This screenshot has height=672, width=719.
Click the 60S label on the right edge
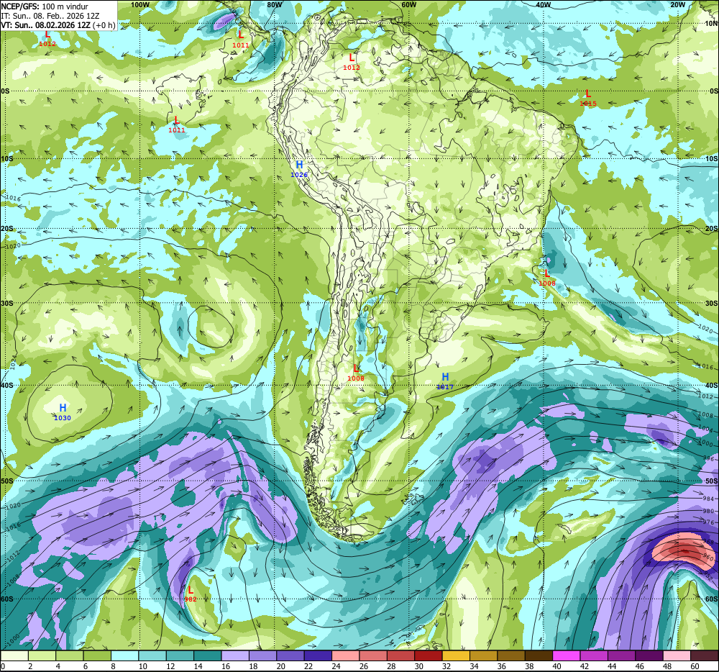(x=711, y=599)
